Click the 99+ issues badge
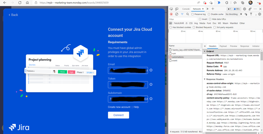Screen dimensions: 263x134 coord(237,9)
